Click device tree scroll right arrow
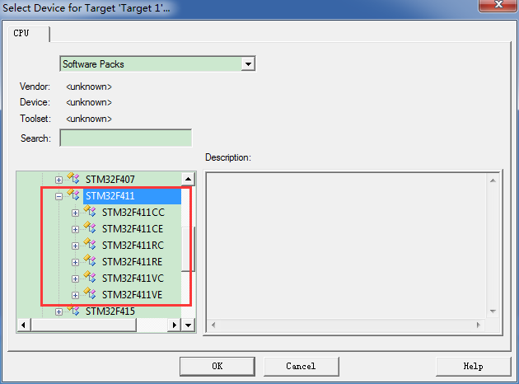The image size is (519, 384). click(x=174, y=325)
